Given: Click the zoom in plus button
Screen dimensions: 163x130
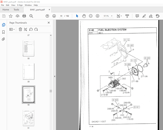Looking at the screenshot, I should click(98, 16).
